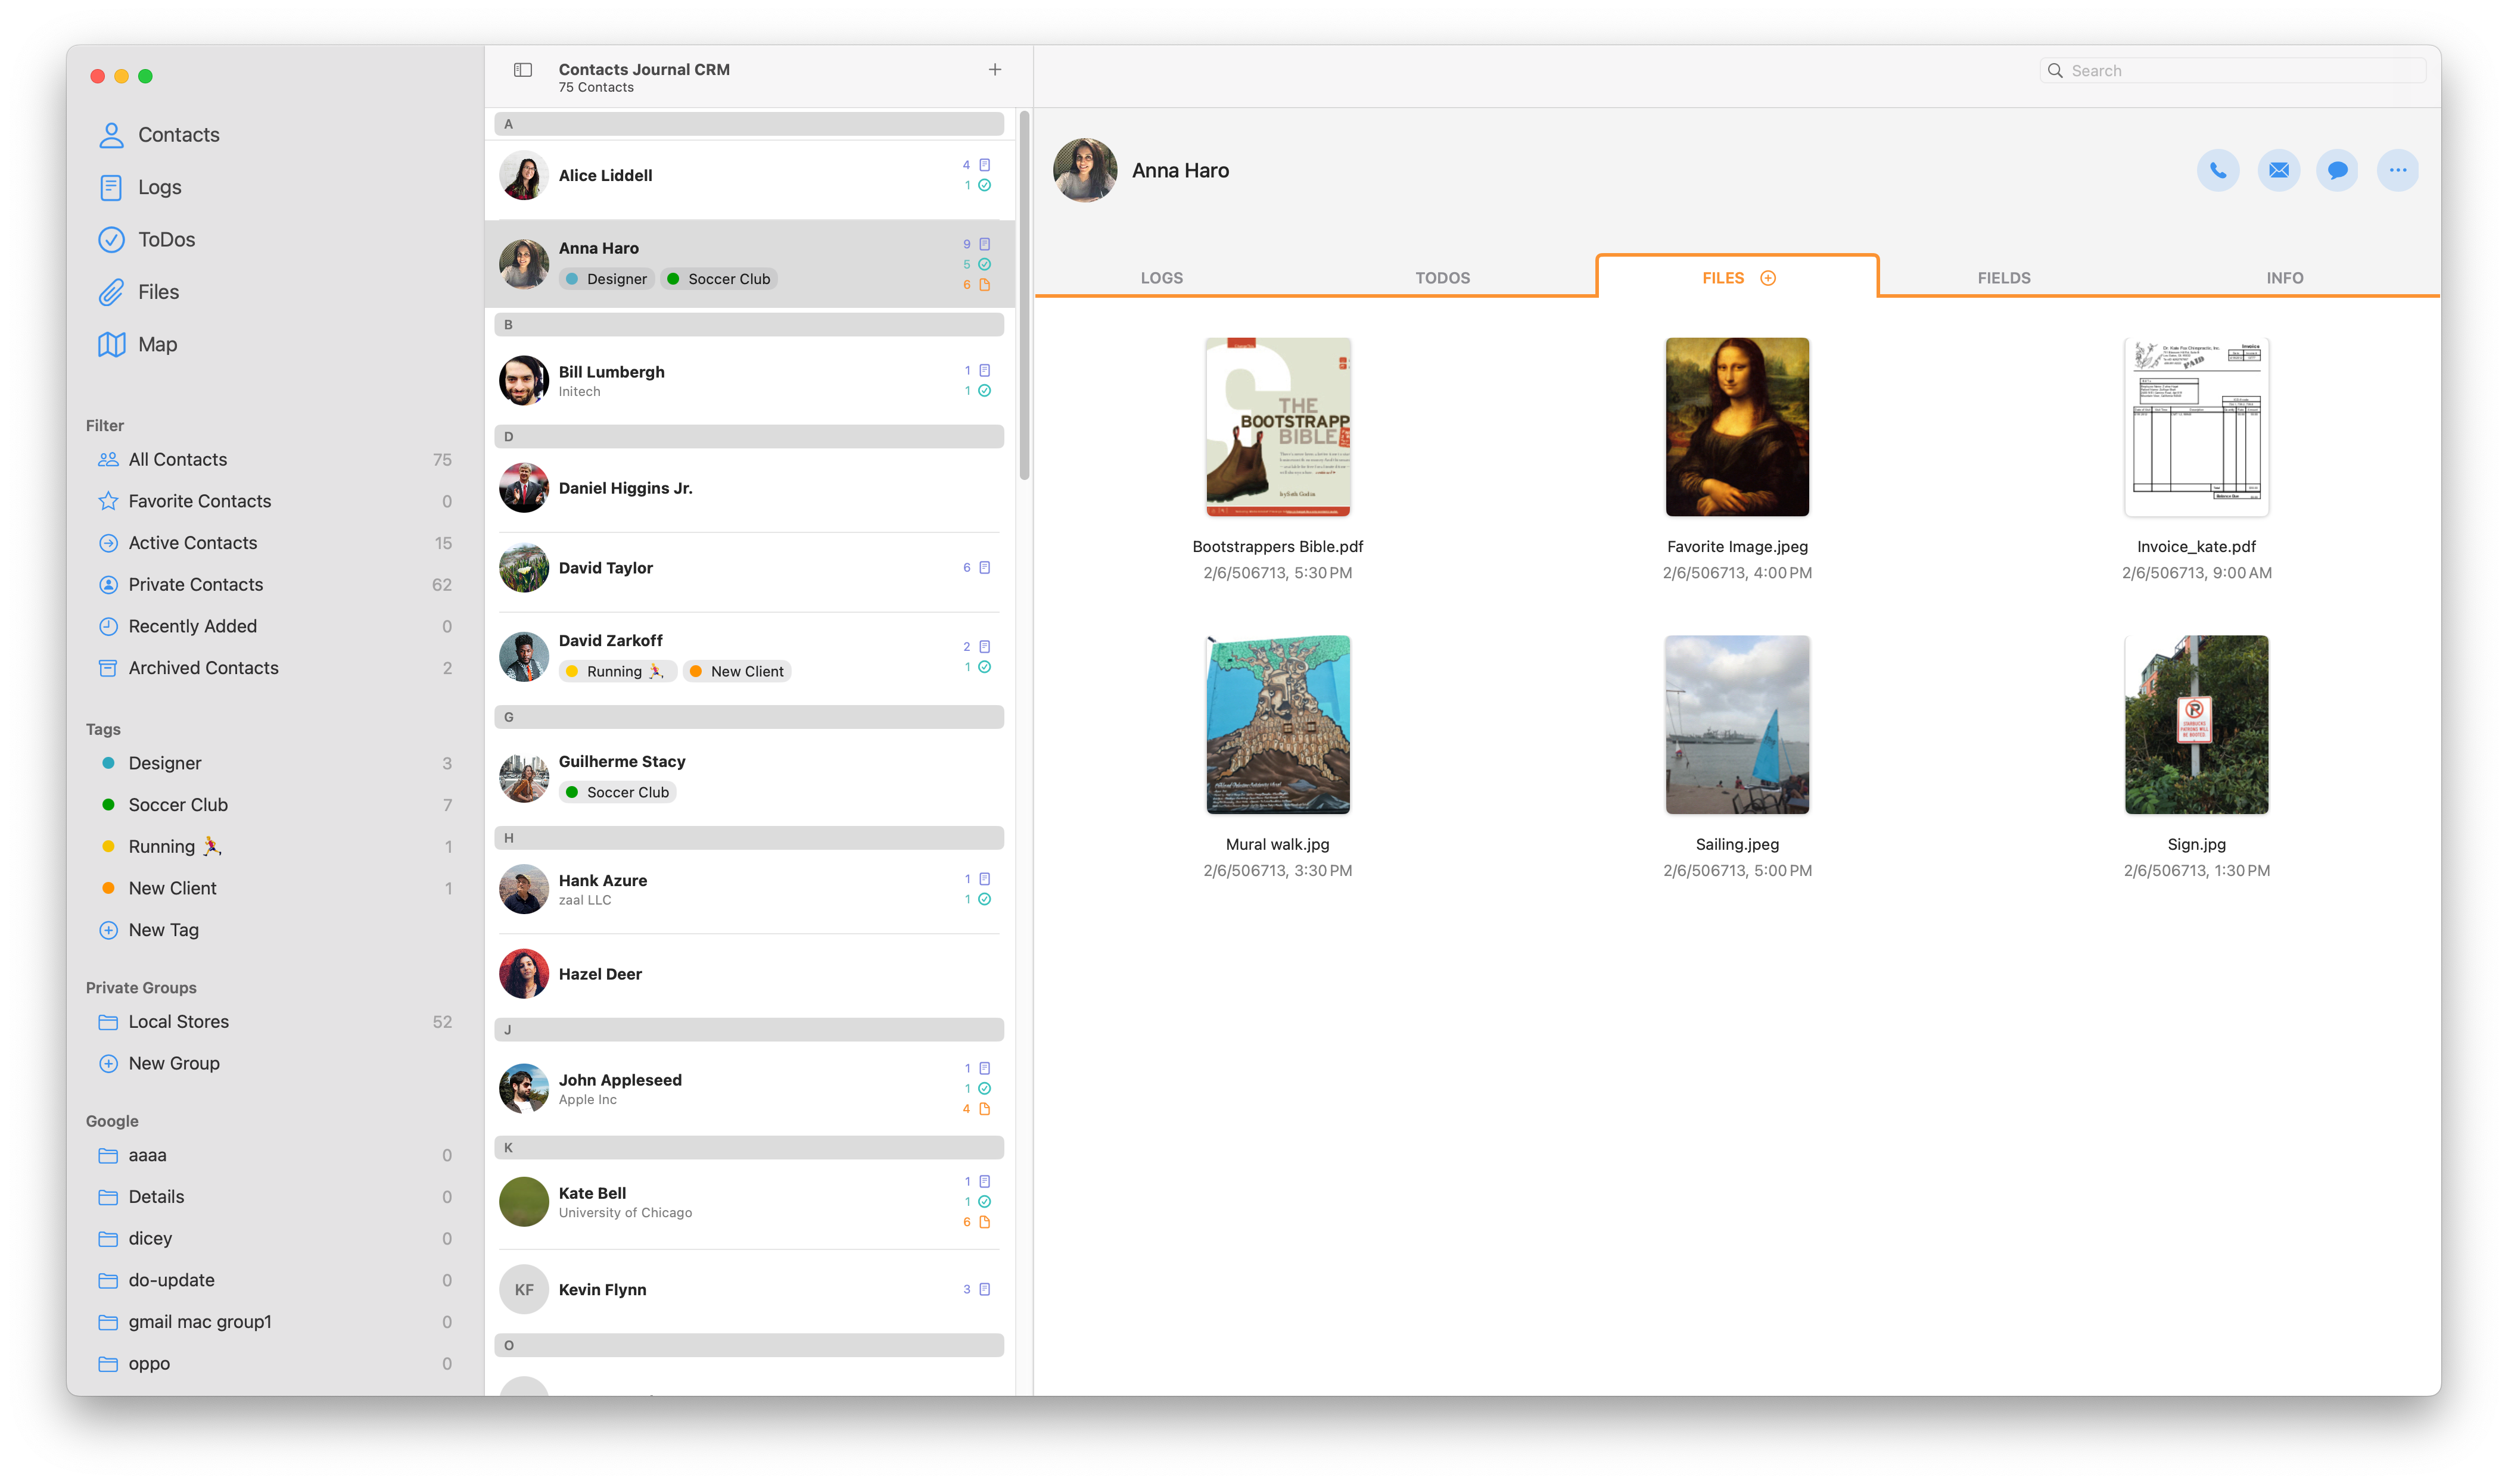Open the Google group gmail mac group1
2508x1484 pixels.
click(274, 1322)
